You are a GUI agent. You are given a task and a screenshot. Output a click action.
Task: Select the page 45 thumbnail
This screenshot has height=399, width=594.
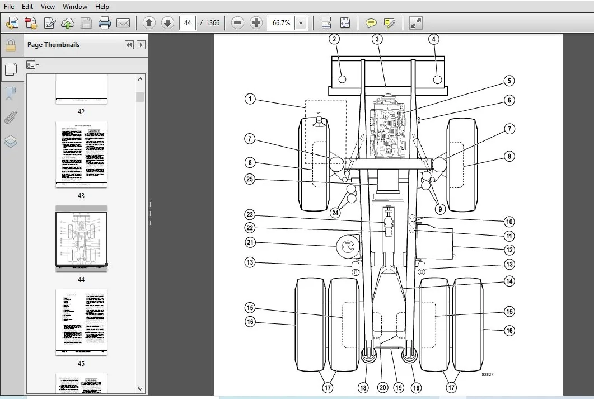point(81,322)
